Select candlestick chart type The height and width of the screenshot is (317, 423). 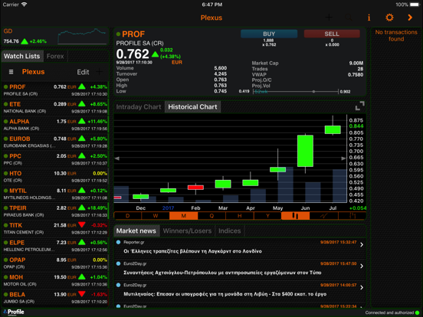[x=295, y=216]
